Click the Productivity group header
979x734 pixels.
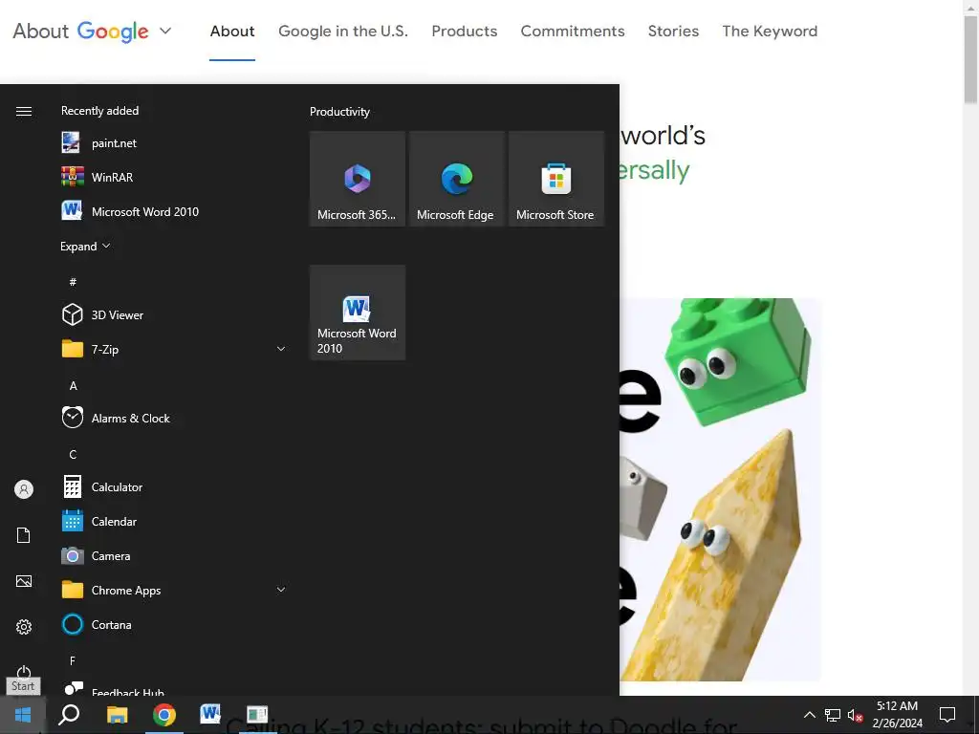point(339,112)
